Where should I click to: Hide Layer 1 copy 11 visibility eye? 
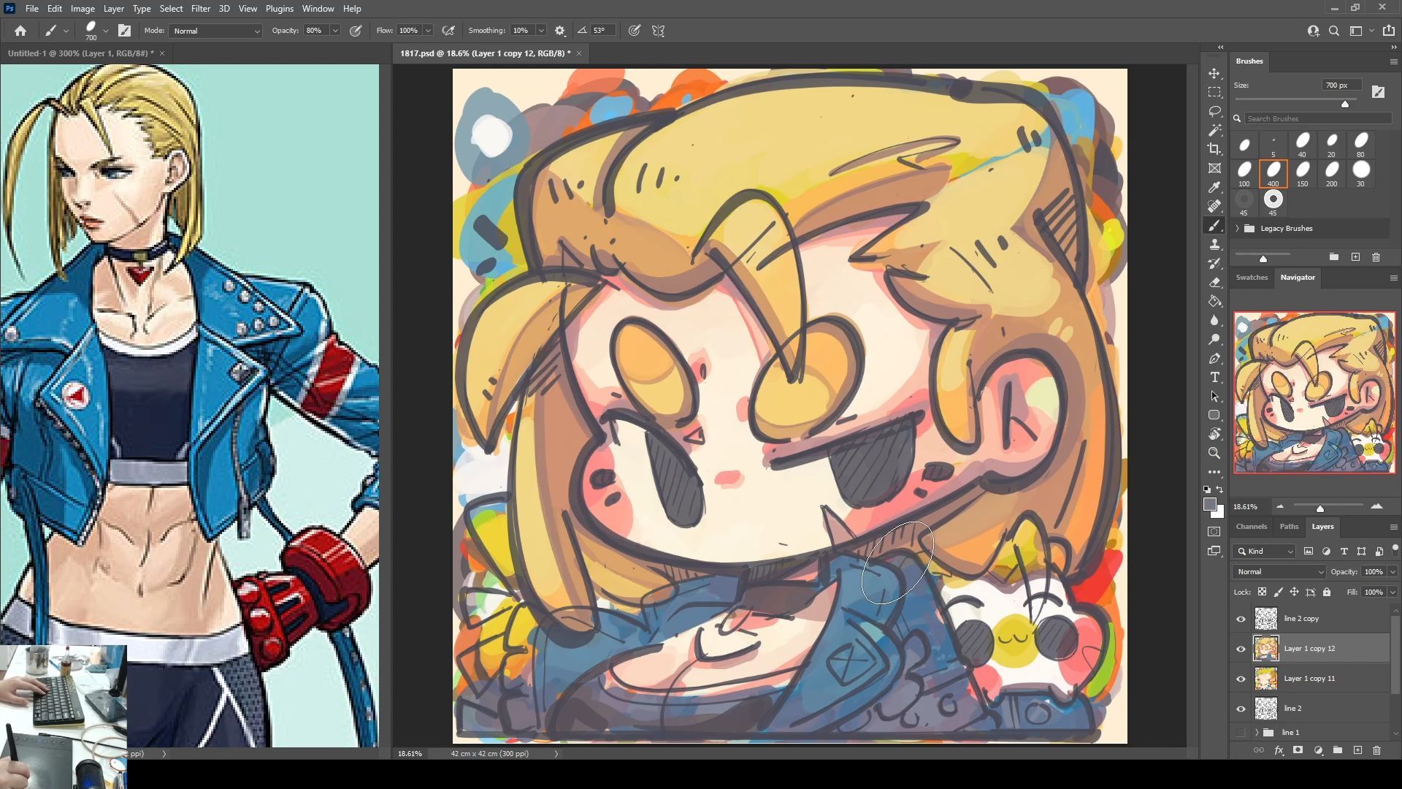pos(1241,679)
